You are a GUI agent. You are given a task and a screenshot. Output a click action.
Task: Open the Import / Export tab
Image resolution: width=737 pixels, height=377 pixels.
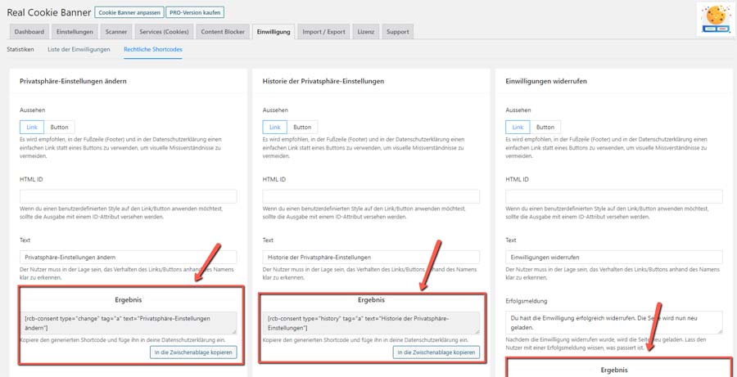click(x=323, y=32)
